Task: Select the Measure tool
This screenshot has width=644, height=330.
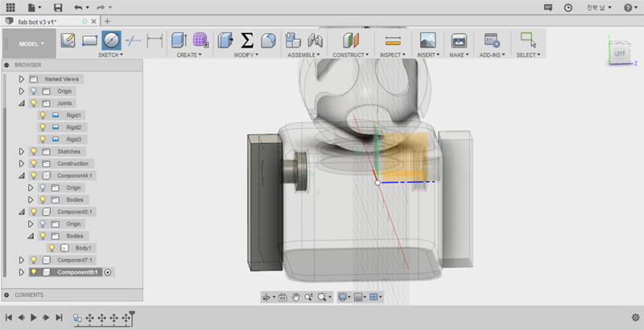Action: tap(393, 40)
